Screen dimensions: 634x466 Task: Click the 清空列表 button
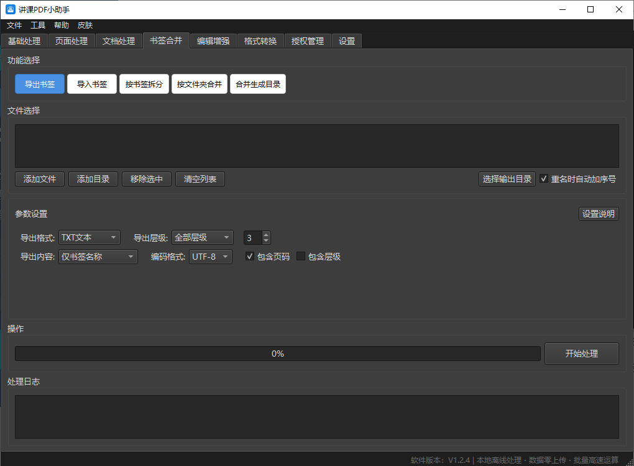200,179
